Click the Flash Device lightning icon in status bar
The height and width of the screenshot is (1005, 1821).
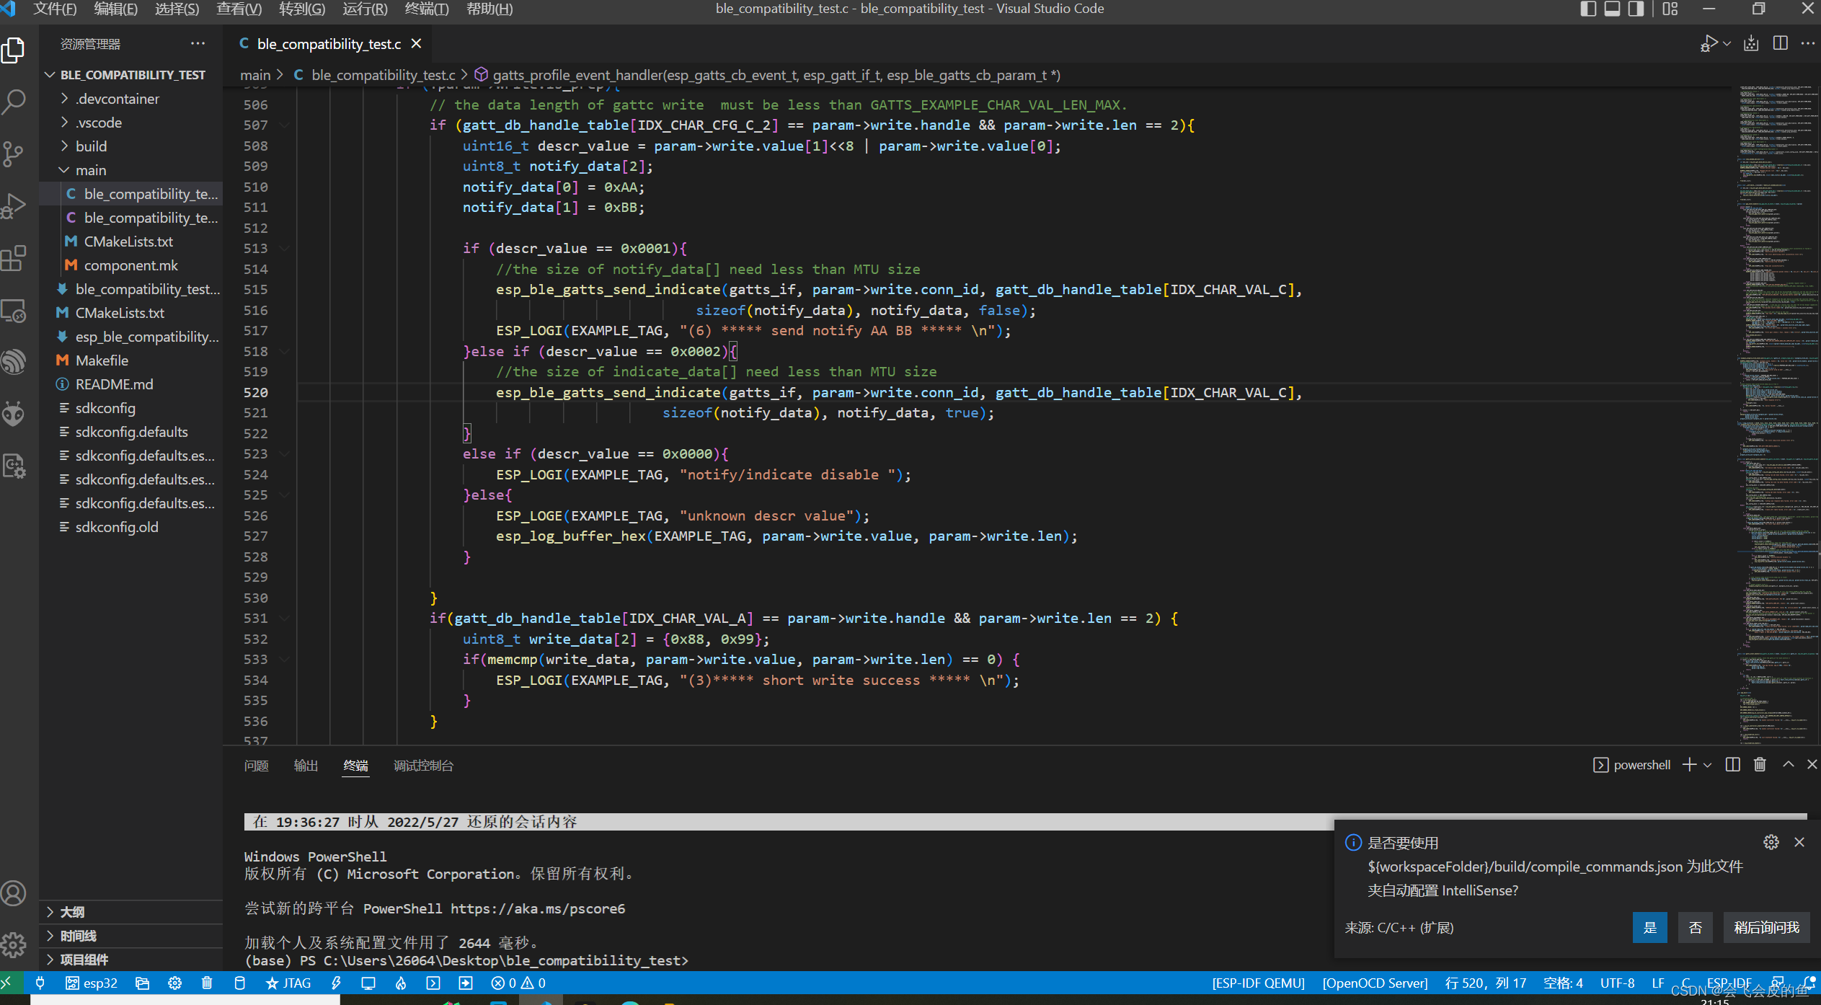336,983
